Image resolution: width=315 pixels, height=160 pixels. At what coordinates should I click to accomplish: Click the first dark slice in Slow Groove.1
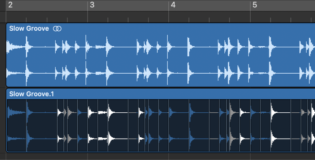[17, 125]
